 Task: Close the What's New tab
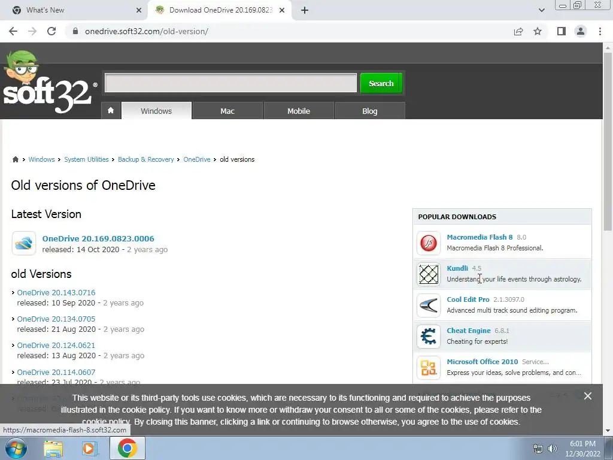click(139, 10)
